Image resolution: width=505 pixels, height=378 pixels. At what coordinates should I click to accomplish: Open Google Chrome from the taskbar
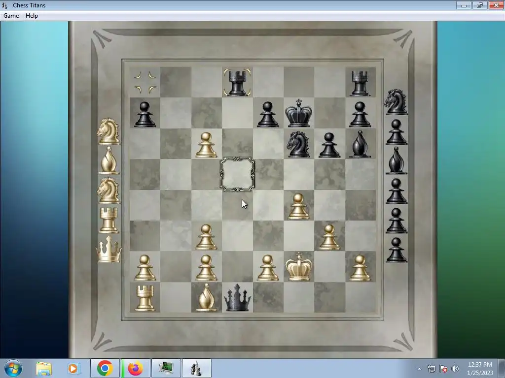(105, 368)
